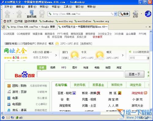Expand weather forecast right arrow
The width and height of the screenshot is (153, 121).
tap(123, 55)
